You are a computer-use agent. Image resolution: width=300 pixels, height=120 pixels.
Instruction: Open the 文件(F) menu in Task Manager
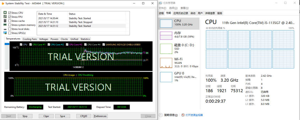(162, 8)
